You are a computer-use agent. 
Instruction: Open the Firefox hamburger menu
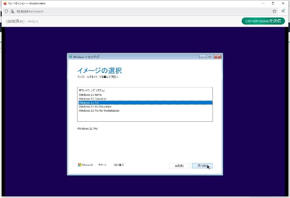tap(283, 11)
